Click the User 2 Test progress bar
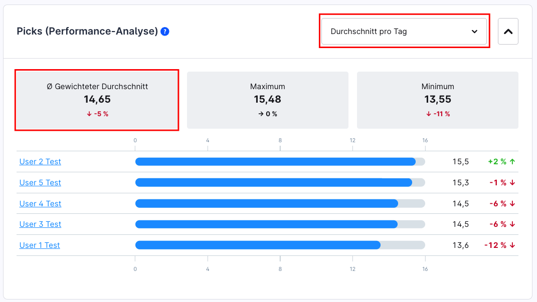The height and width of the screenshot is (302, 537). pyautogui.click(x=280, y=162)
